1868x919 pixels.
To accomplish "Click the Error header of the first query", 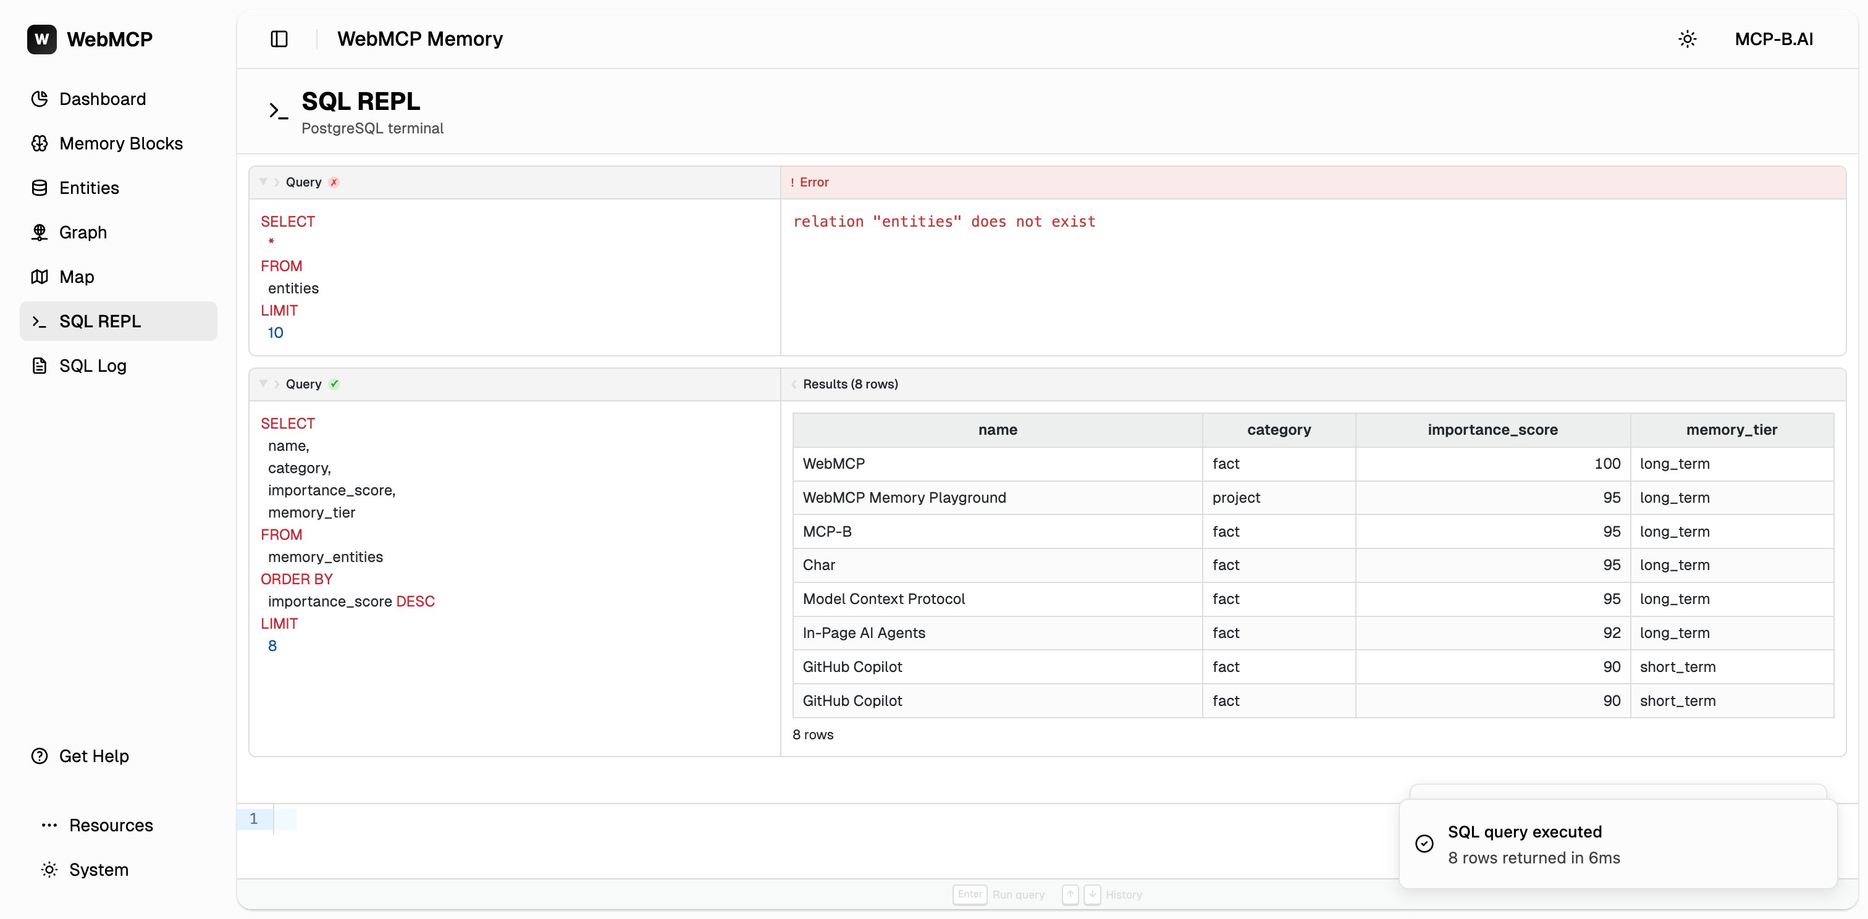I will (1313, 182).
